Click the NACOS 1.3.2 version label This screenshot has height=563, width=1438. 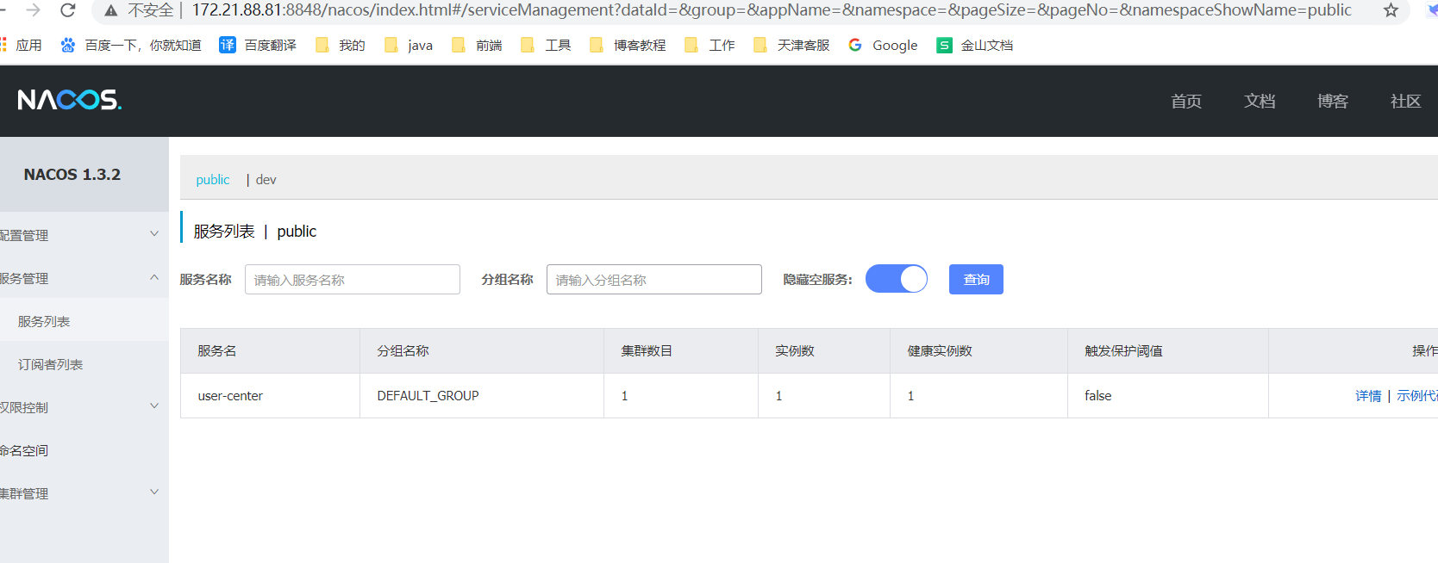(72, 174)
